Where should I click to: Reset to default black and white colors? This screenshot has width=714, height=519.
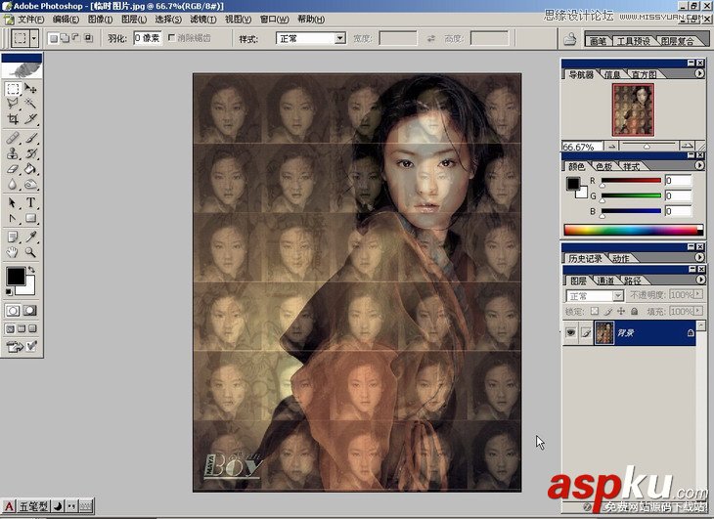click(x=9, y=292)
